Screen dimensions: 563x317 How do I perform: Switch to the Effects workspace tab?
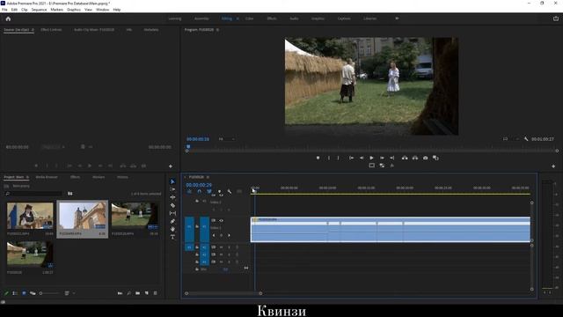(x=272, y=18)
